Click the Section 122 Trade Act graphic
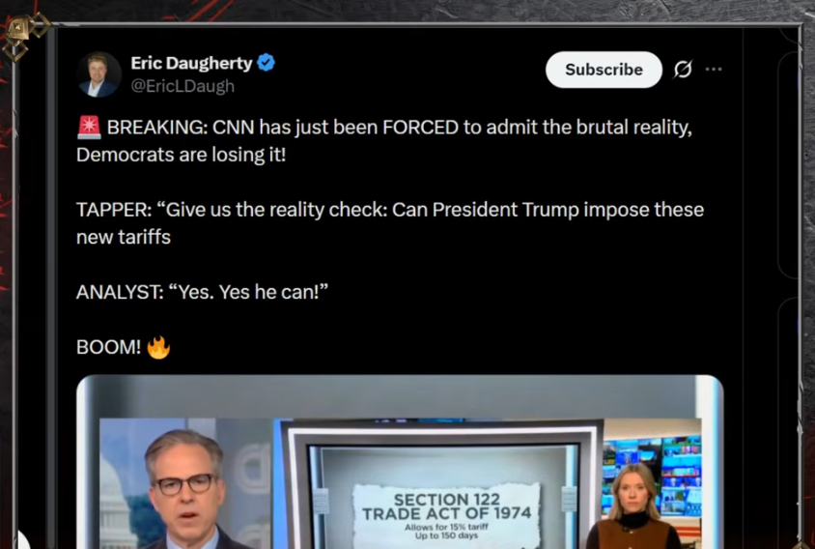Viewport: 815px width, 549px height. (x=446, y=514)
